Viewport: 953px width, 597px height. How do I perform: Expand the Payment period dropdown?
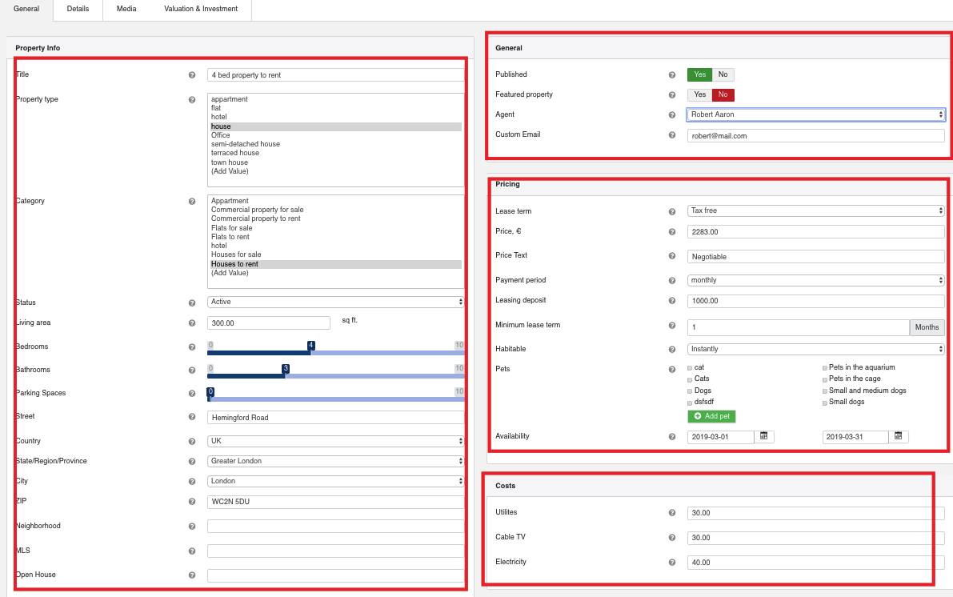coord(815,280)
